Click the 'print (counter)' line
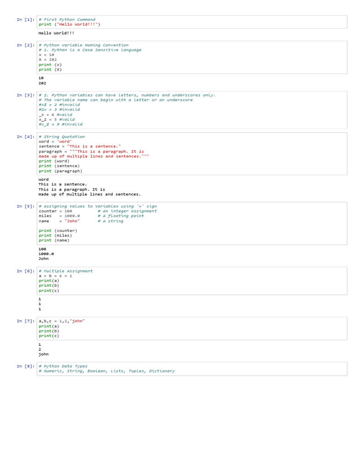 [x=58, y=231]
